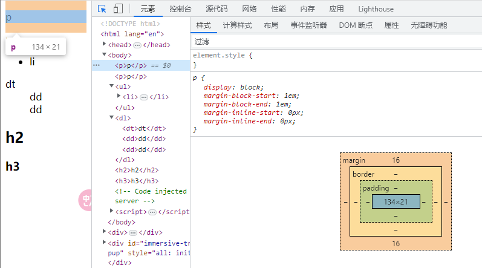Click the 134×21 content box in box model
Screen dimensions: 482x268
point(396,201)
